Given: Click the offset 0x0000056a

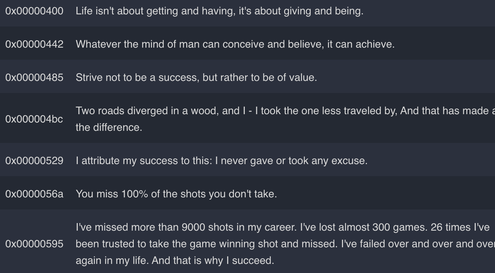Looking at the screenshot, I should pos(34,194).
